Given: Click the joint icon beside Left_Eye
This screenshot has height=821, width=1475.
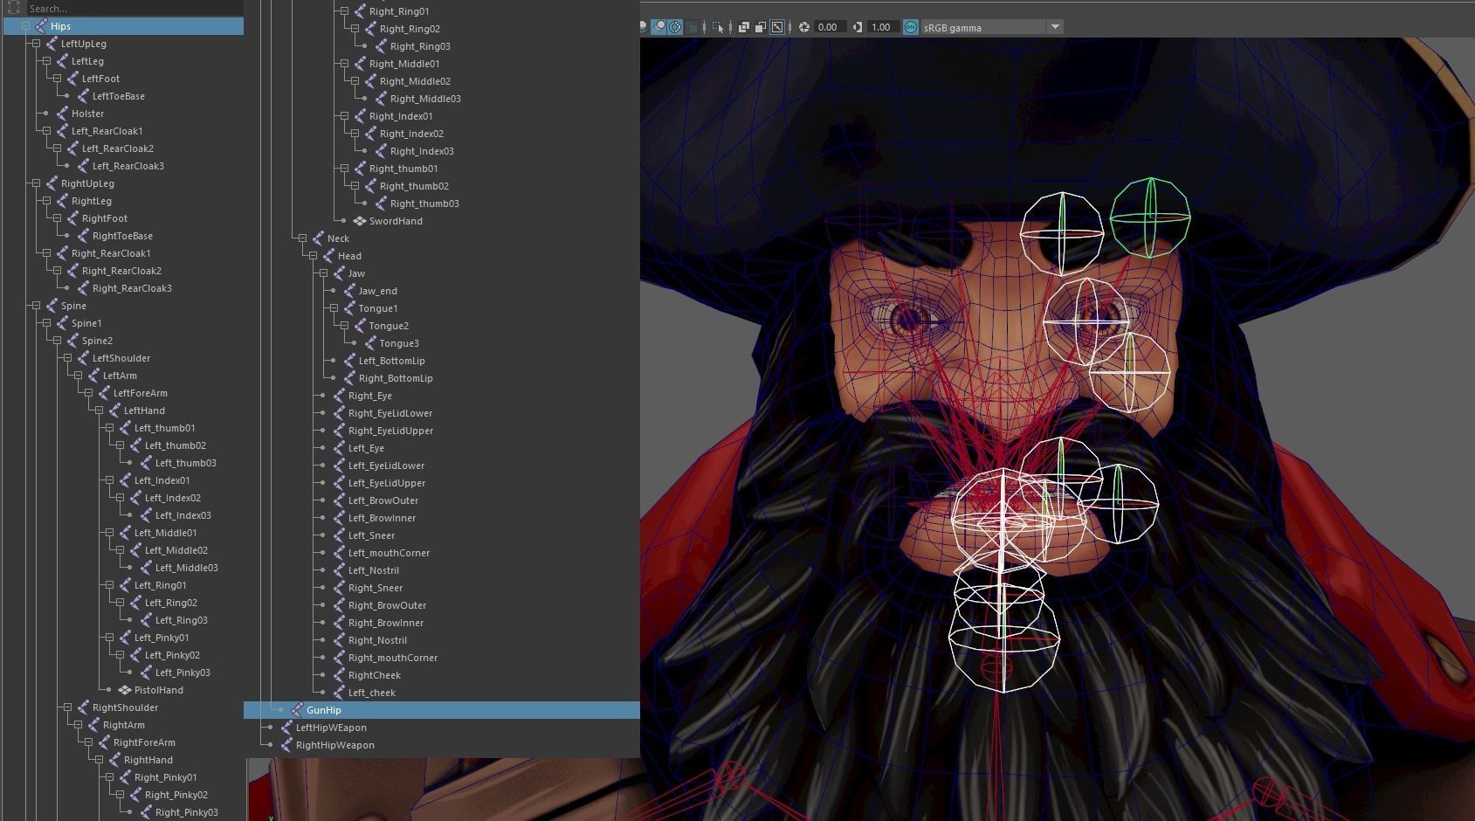Looking at the screenshot, I should coord(339,448).
